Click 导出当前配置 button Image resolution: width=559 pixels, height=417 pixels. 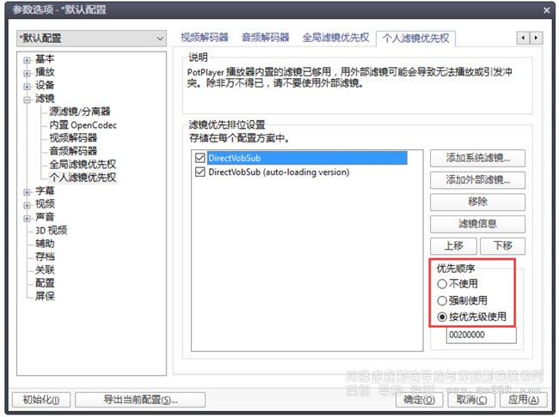[x=139, y=400]
